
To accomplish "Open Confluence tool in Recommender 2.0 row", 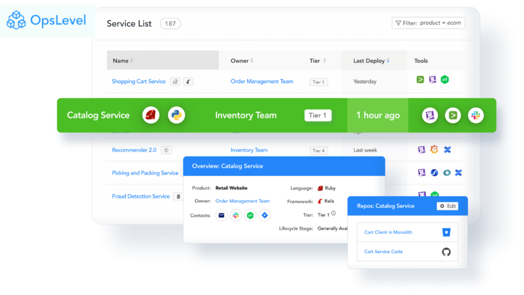I will [447, 150].
